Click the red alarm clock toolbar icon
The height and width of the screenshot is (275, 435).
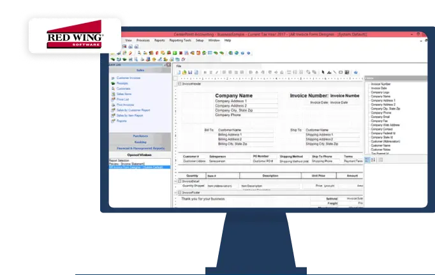coord(198,53)
